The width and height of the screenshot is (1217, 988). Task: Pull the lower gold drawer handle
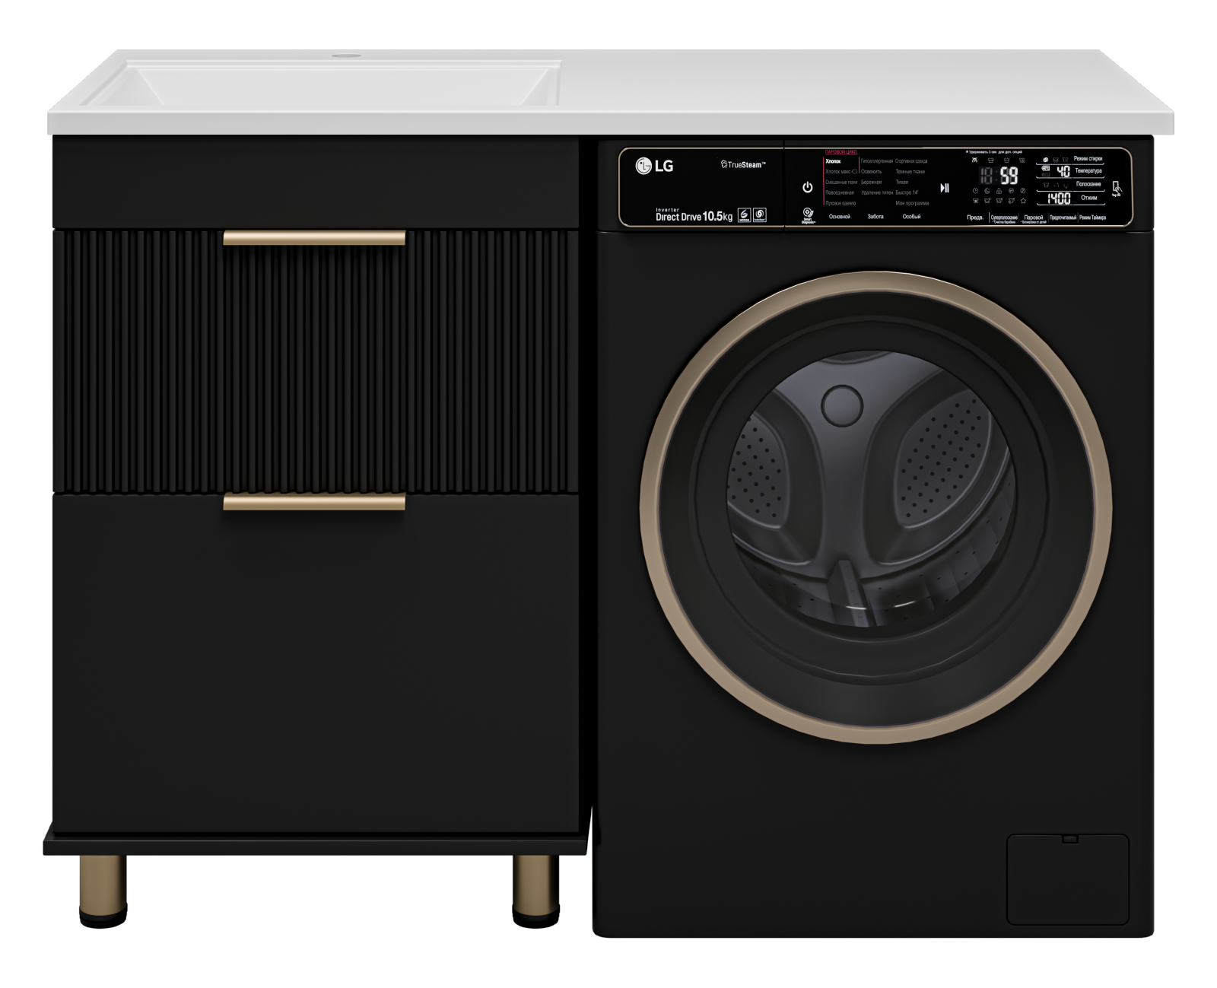tap(314, 501)
